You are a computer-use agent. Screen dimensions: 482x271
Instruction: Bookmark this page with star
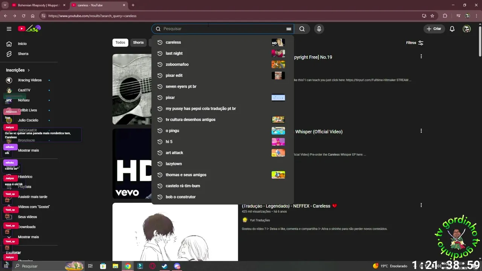(432, 16)
